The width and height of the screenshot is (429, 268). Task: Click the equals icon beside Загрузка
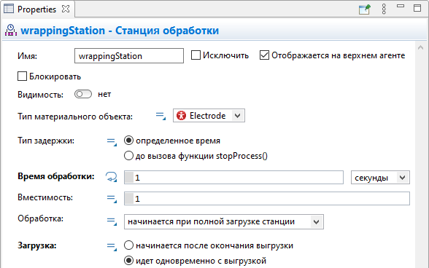point(112,246)
